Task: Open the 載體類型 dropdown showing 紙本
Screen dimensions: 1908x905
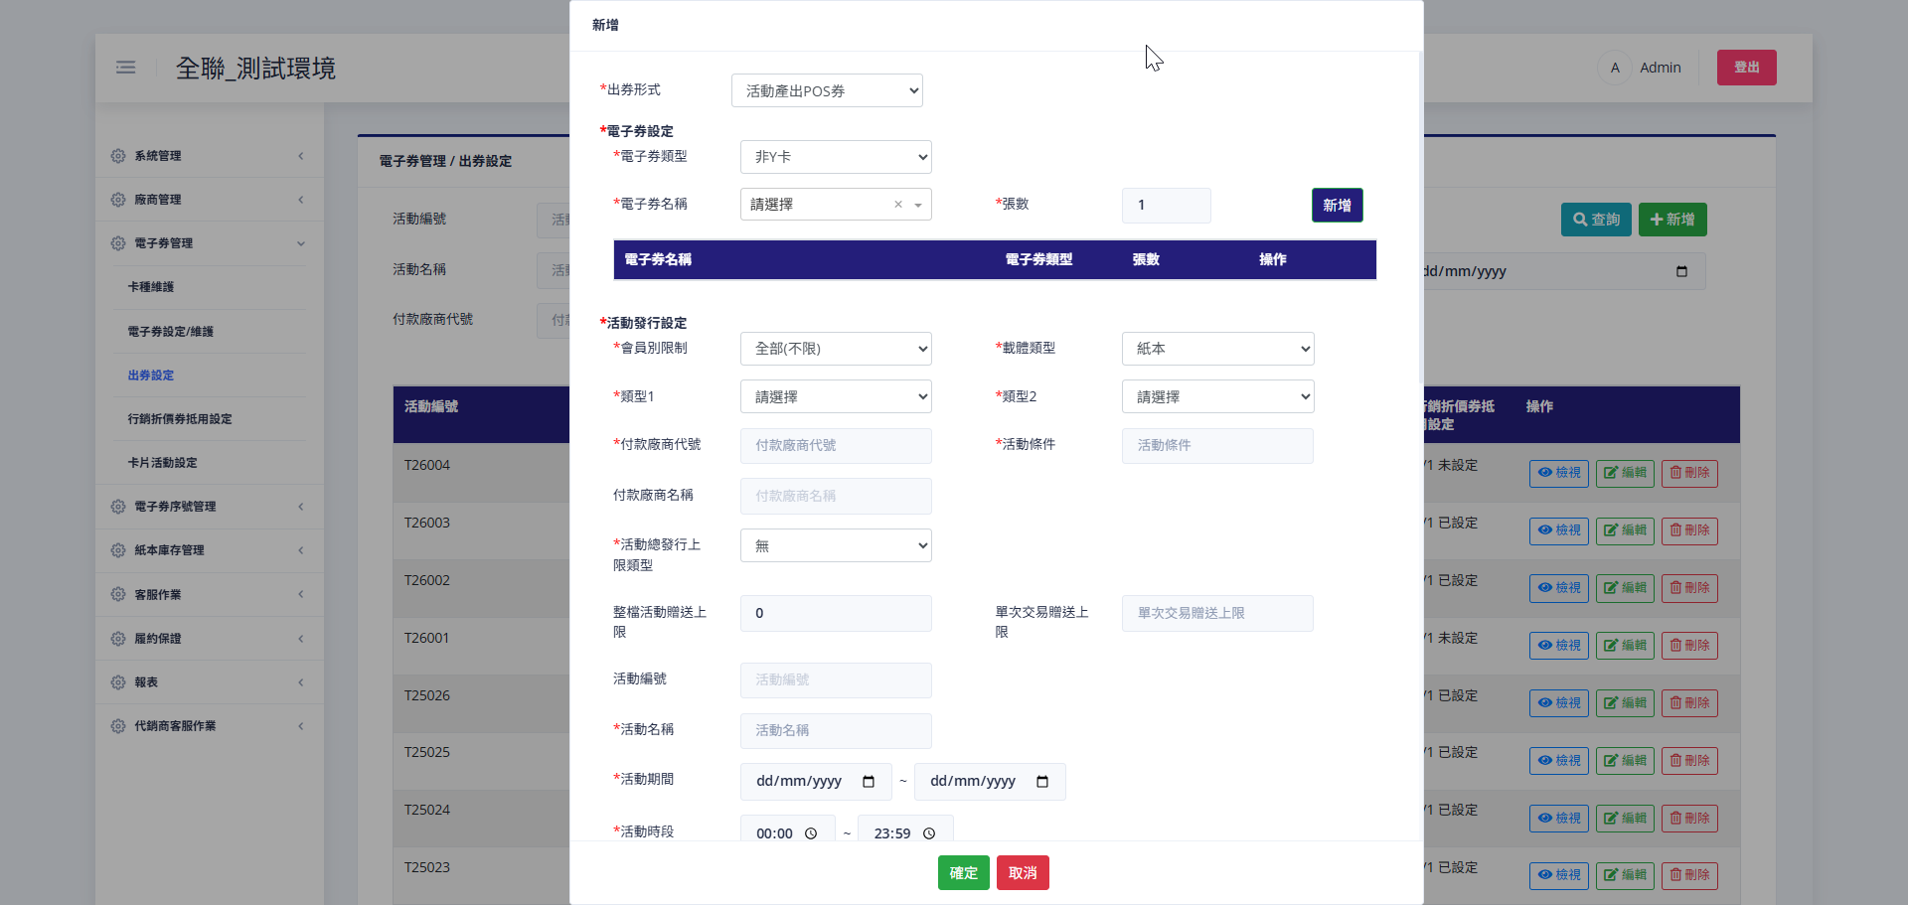Action: (1217, 349)
